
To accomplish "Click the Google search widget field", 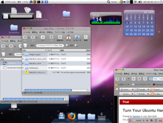I will coord(21,16).
